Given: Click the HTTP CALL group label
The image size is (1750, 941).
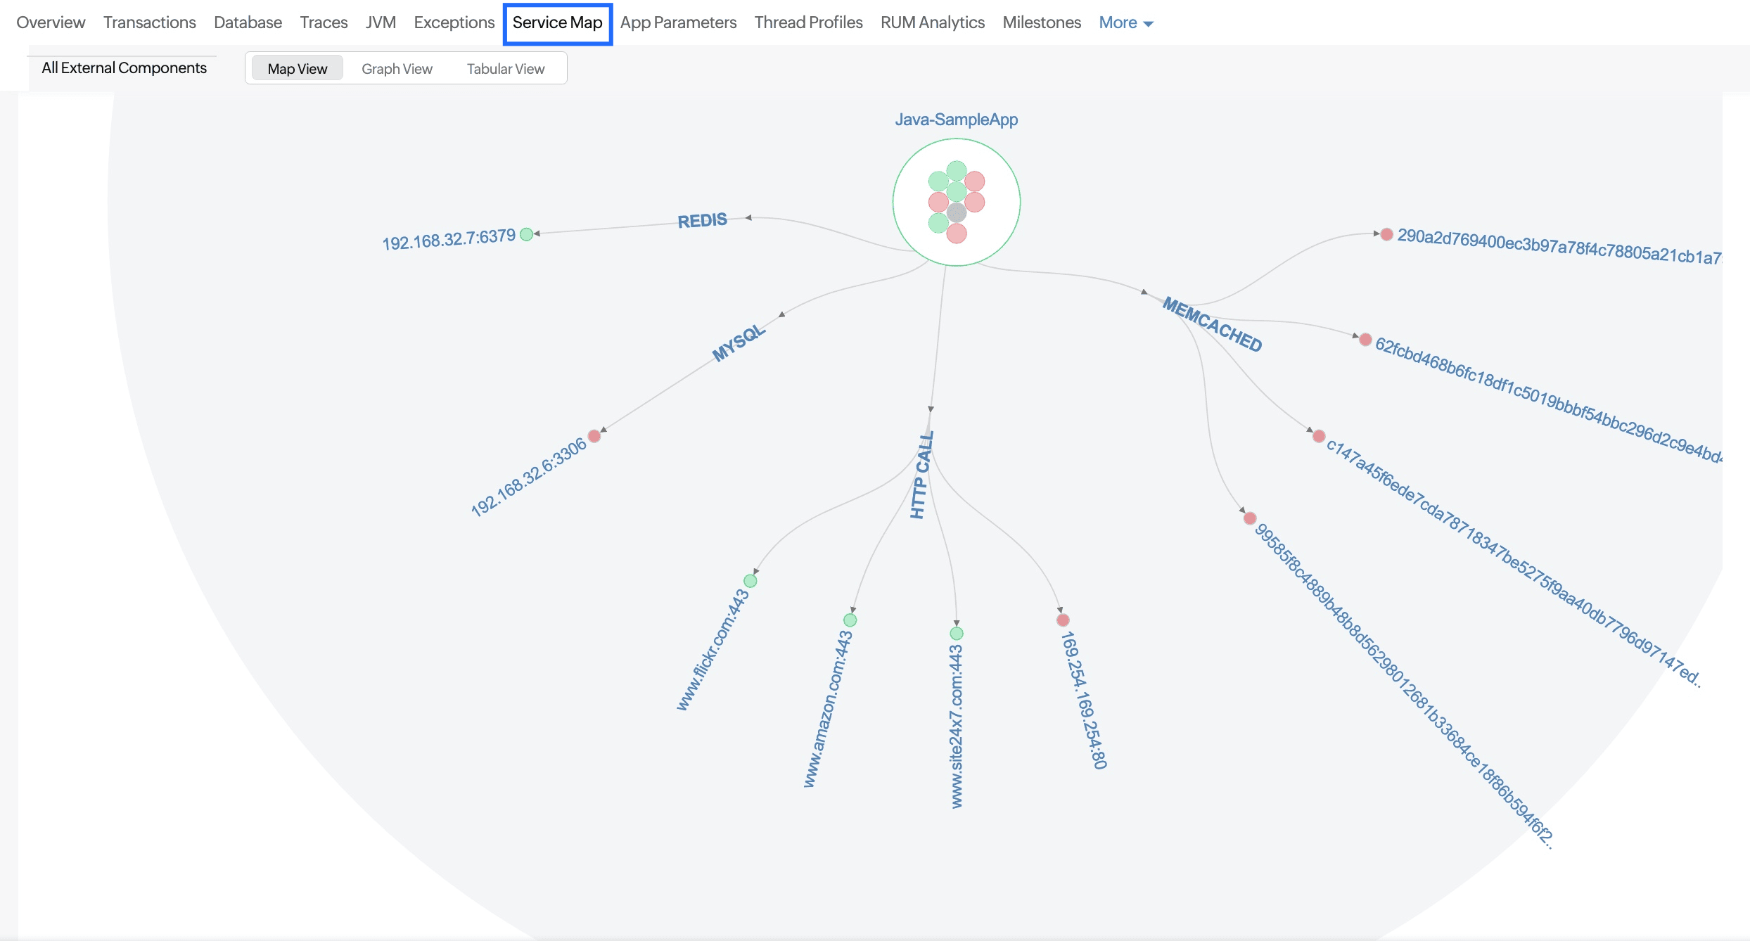Looking at the screenshot, I should [922, 475].
